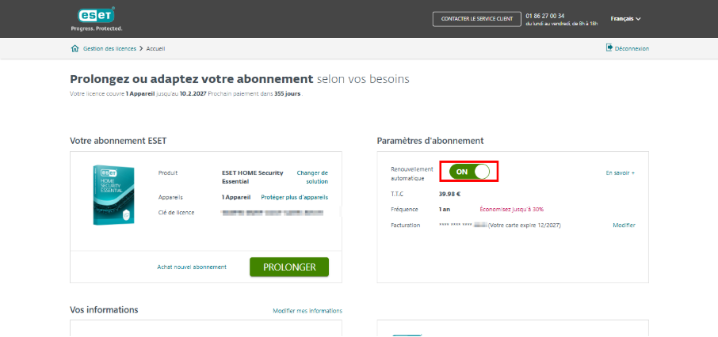Click Changer de solution link
This screenshot has height=337, width=718.
click(x=313, y=177)
